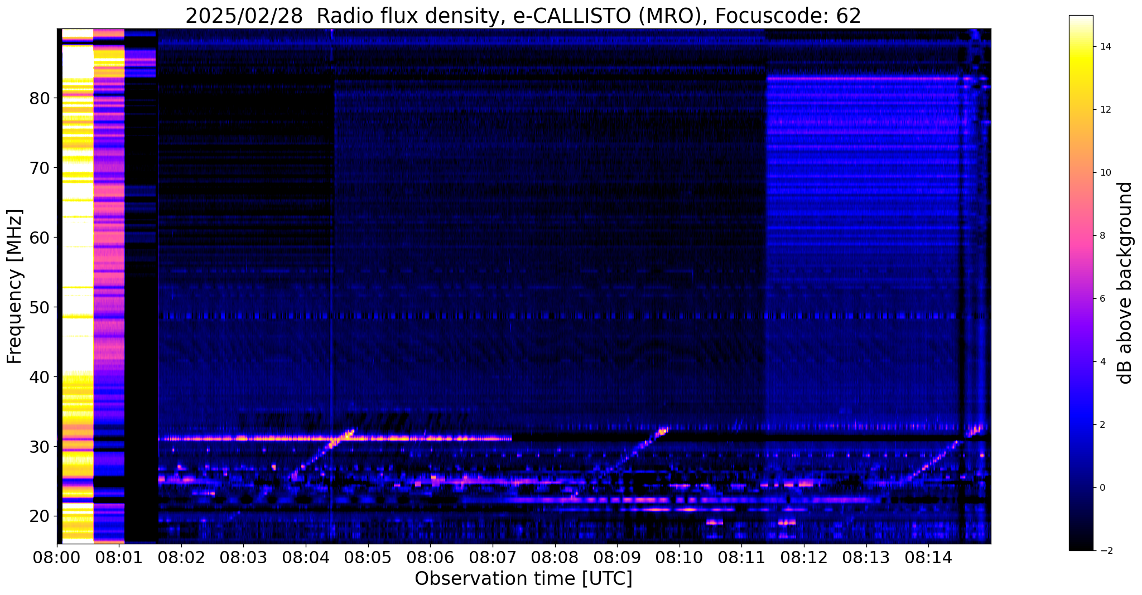The width and height of the screenshot is (1142, 595).
Task: Click the 08:13 time tick label
Action: click(x=866, y=557)
